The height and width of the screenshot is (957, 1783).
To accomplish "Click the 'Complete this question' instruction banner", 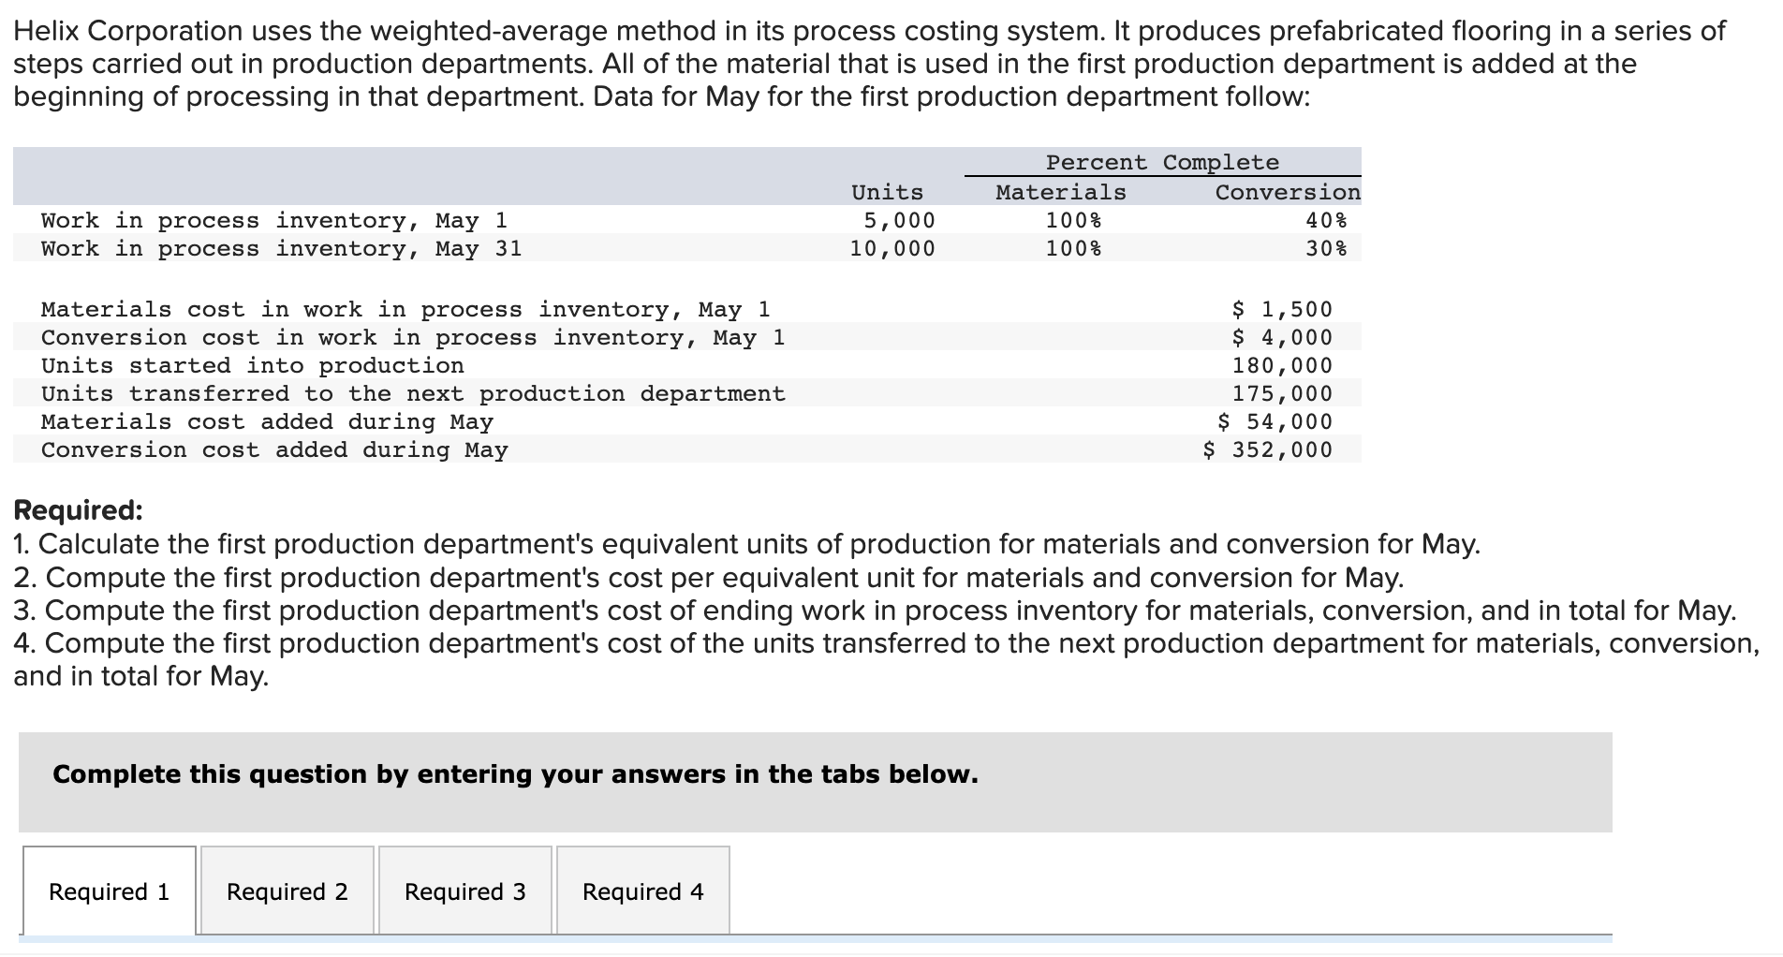I will (x=513, y=773).
